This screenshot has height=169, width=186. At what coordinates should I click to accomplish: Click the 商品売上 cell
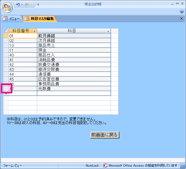(x=74, y=45)
